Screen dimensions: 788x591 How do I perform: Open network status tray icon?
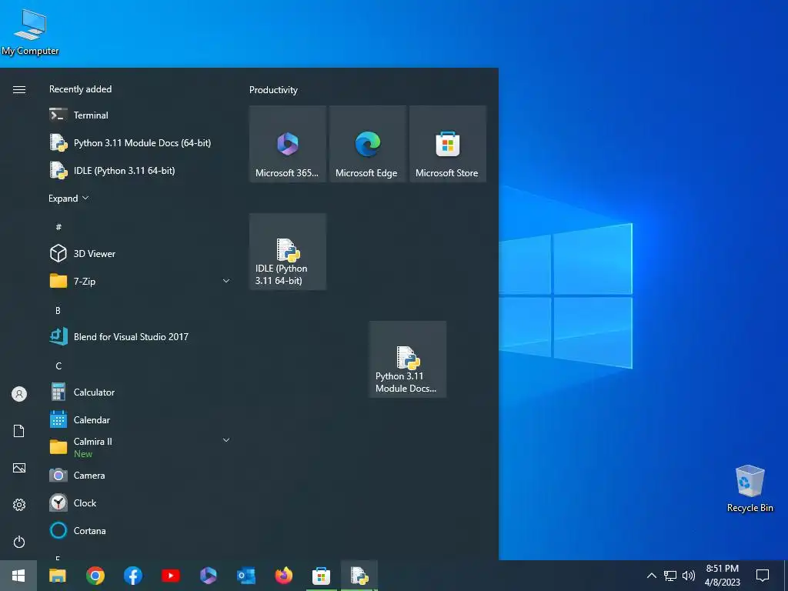[670, 576]
